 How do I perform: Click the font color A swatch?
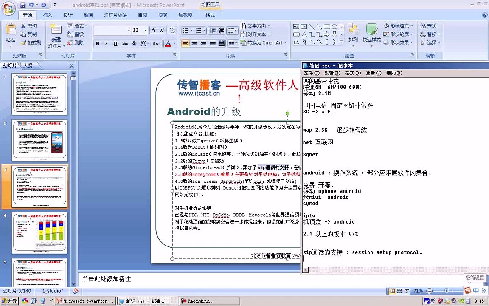(168, 43)
